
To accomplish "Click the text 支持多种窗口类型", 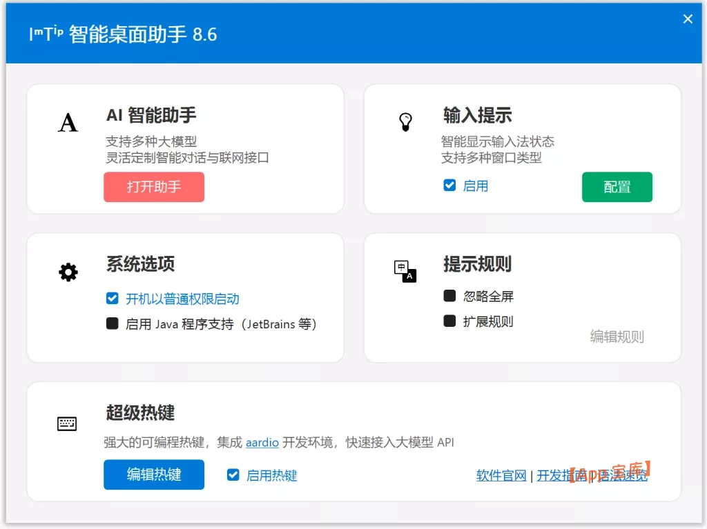I will point(491,158).
